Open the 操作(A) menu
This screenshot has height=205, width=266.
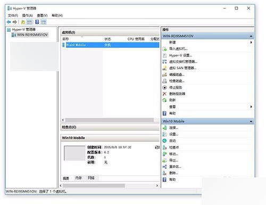[27, 15]
